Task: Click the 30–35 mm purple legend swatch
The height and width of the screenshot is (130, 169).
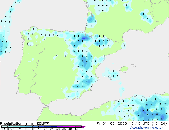Action: (x=60, y=127)
